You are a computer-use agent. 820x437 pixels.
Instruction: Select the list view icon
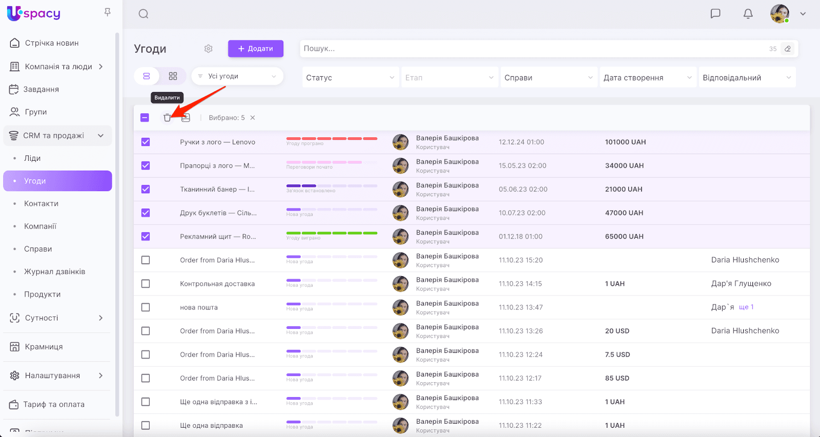147,76
